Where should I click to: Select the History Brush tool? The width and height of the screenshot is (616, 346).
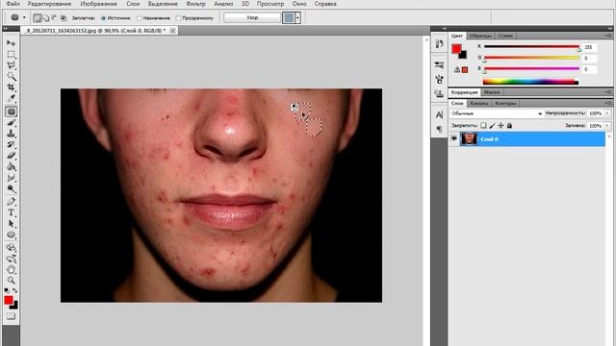(11, 145)
